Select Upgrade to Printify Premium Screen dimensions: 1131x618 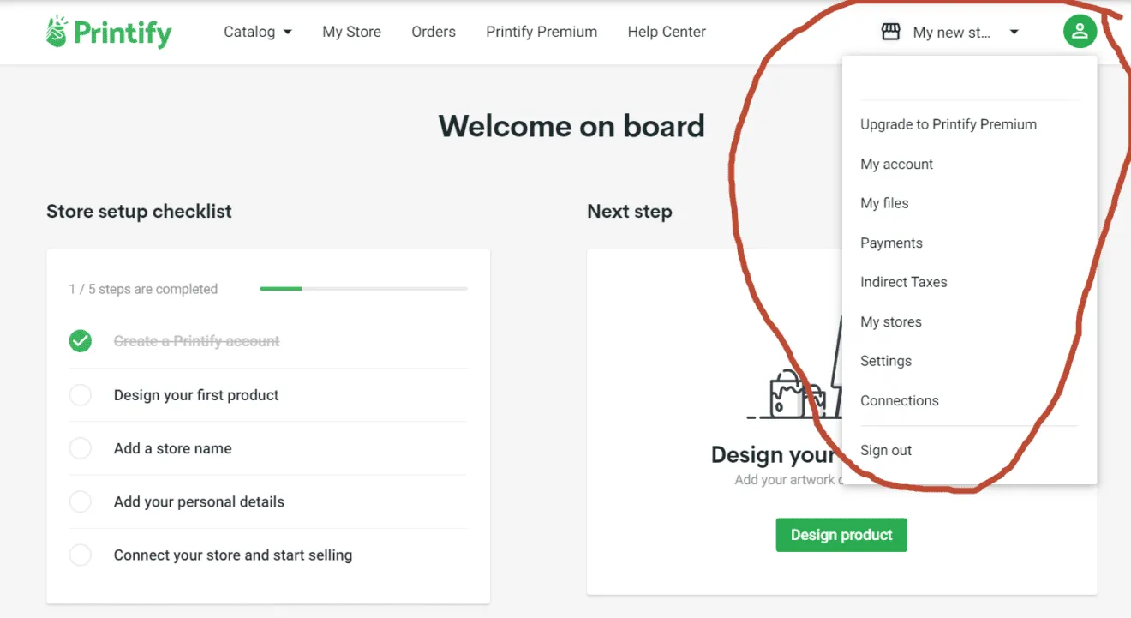[x=948, y=124]
